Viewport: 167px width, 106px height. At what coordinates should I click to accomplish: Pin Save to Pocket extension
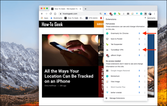[x=139, y=39]
